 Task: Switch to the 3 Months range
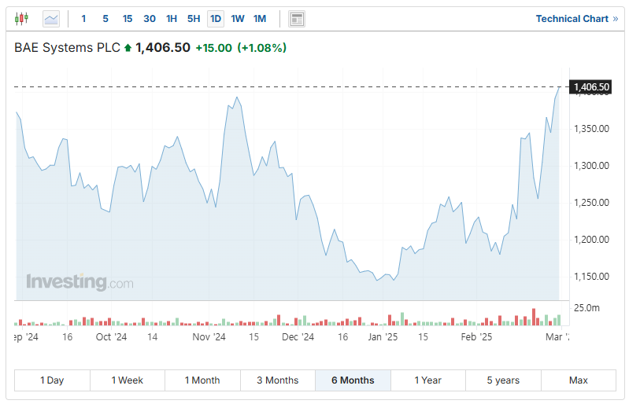click(278, 380)
